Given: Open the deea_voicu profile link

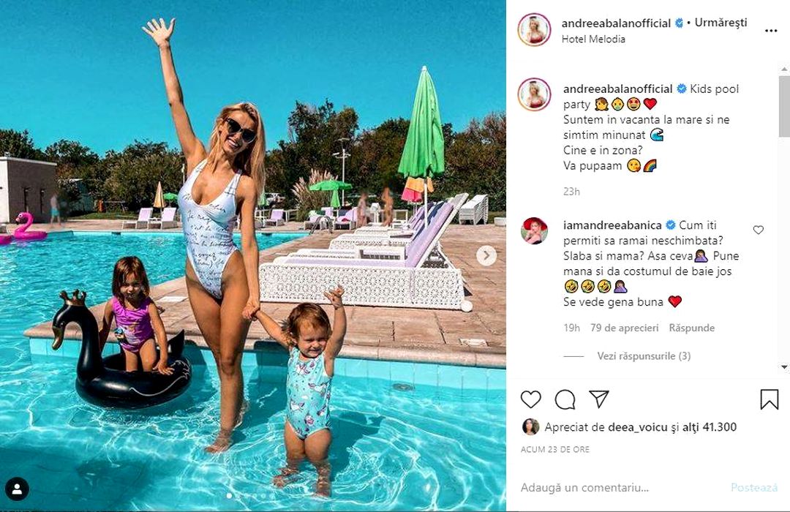Looking at the screenshot, I should [638, 427].
